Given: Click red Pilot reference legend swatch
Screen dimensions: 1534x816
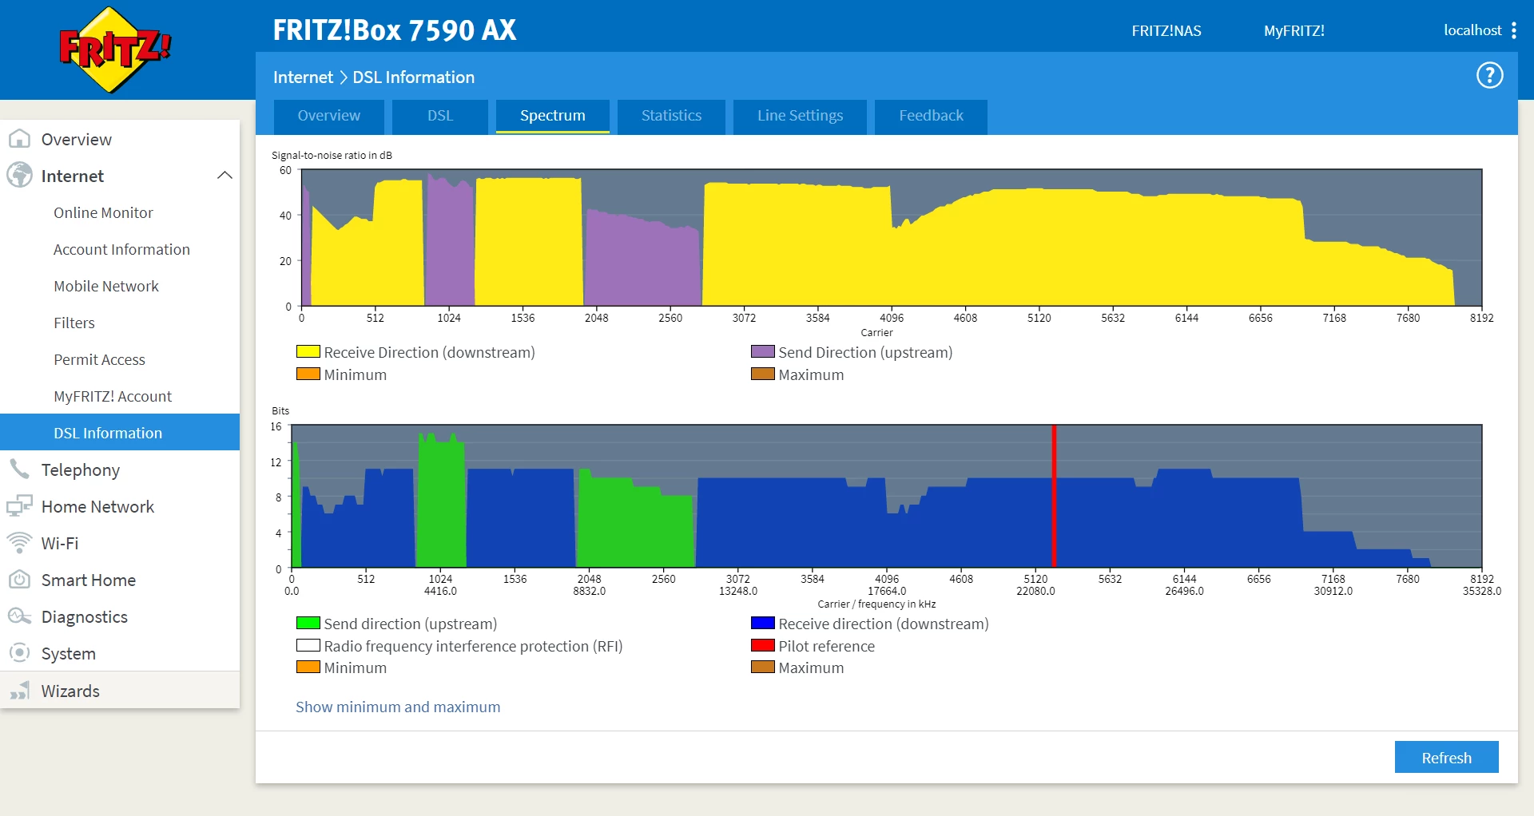Looking at the screenshot, I should pos(763,645).
